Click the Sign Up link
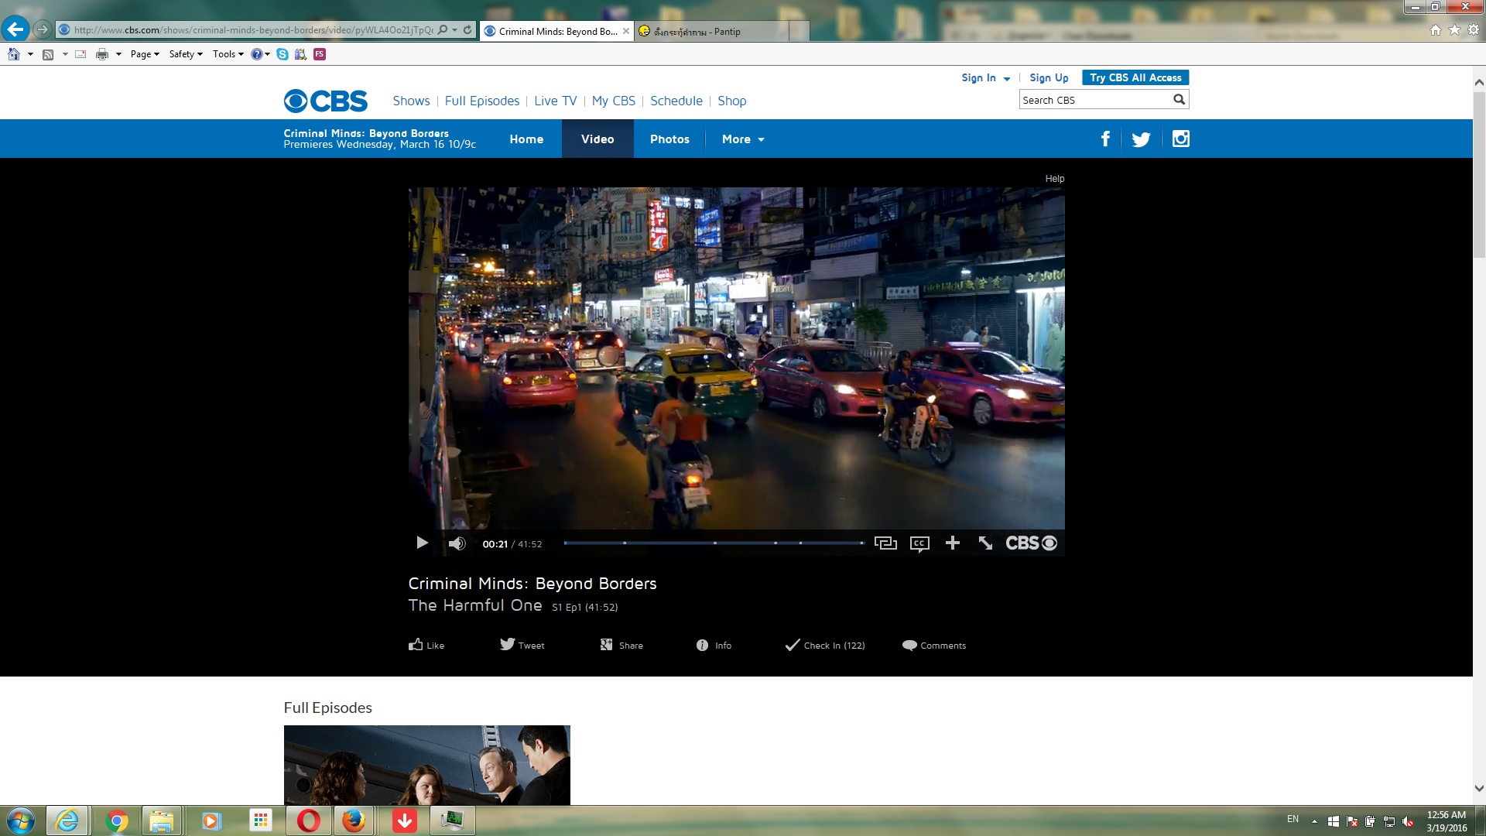 [x=1049, y=77]
